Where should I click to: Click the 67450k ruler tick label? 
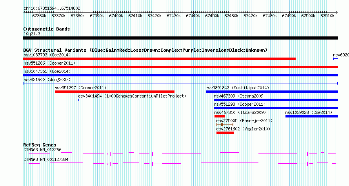pos(212,16)
